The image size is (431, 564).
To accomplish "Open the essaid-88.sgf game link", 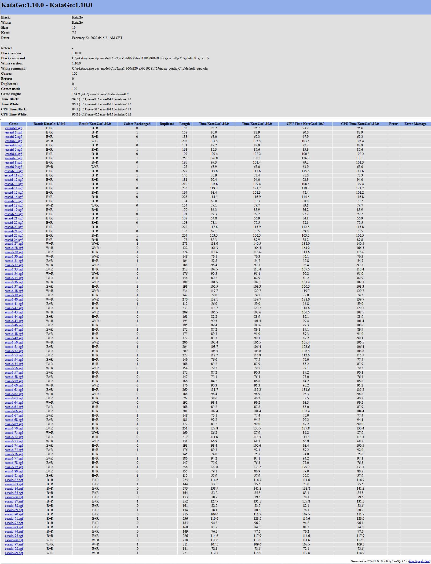I will click(14, 506).
